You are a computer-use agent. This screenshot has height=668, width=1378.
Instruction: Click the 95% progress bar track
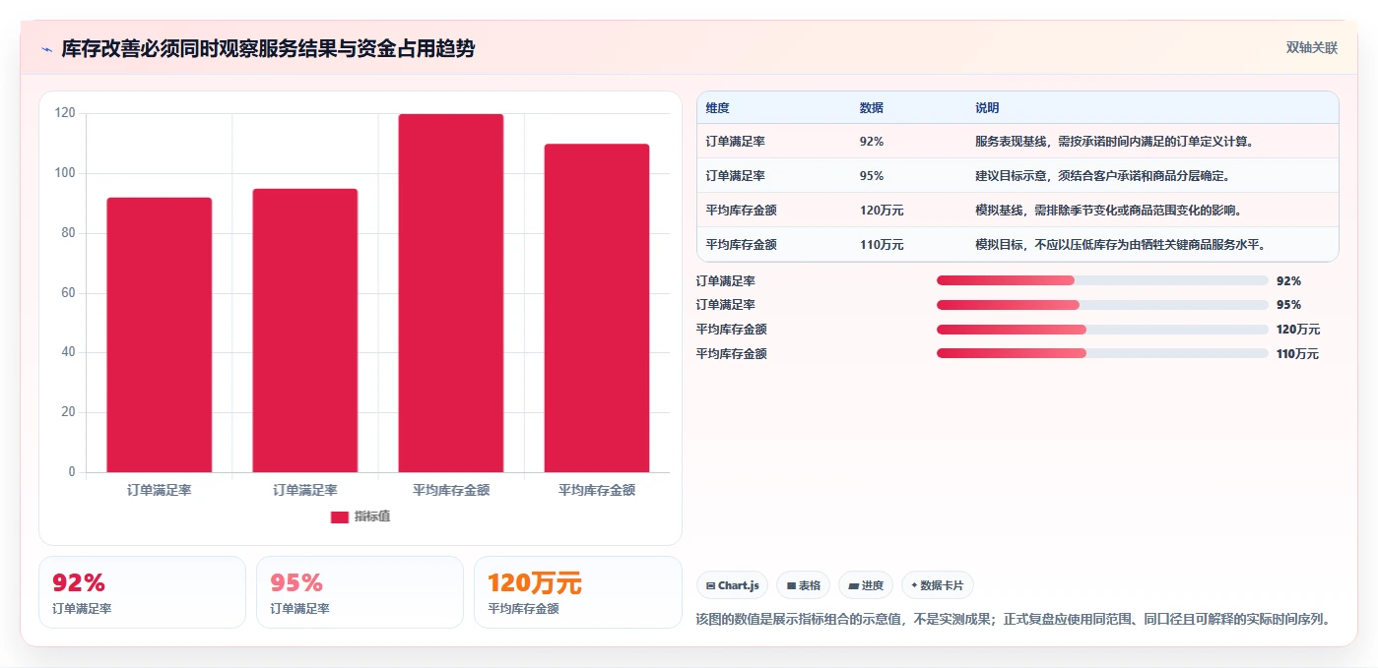coord(1102,305)
